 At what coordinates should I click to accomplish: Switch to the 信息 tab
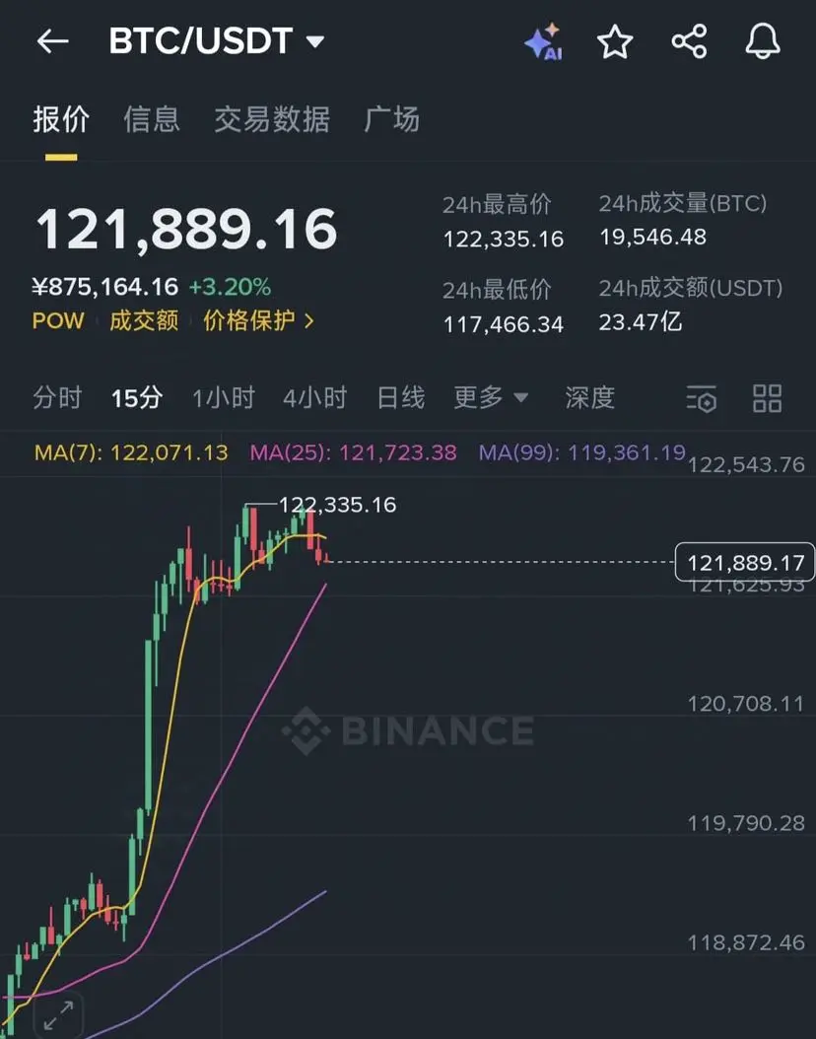tap(152, 120)
